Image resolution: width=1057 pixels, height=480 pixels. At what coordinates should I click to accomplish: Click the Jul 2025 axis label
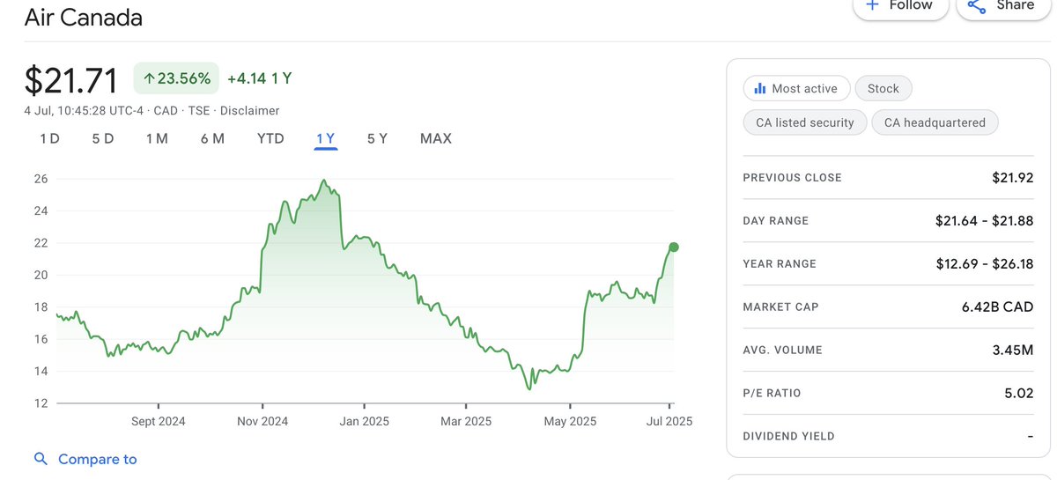point(669,421)
